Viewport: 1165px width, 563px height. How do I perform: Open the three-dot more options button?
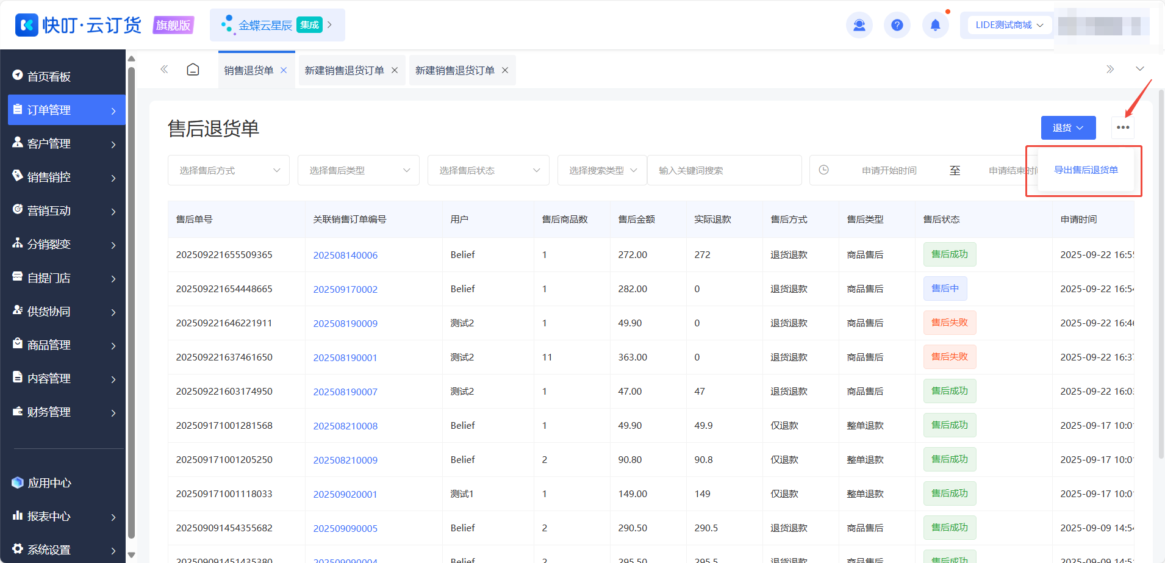1123,127
